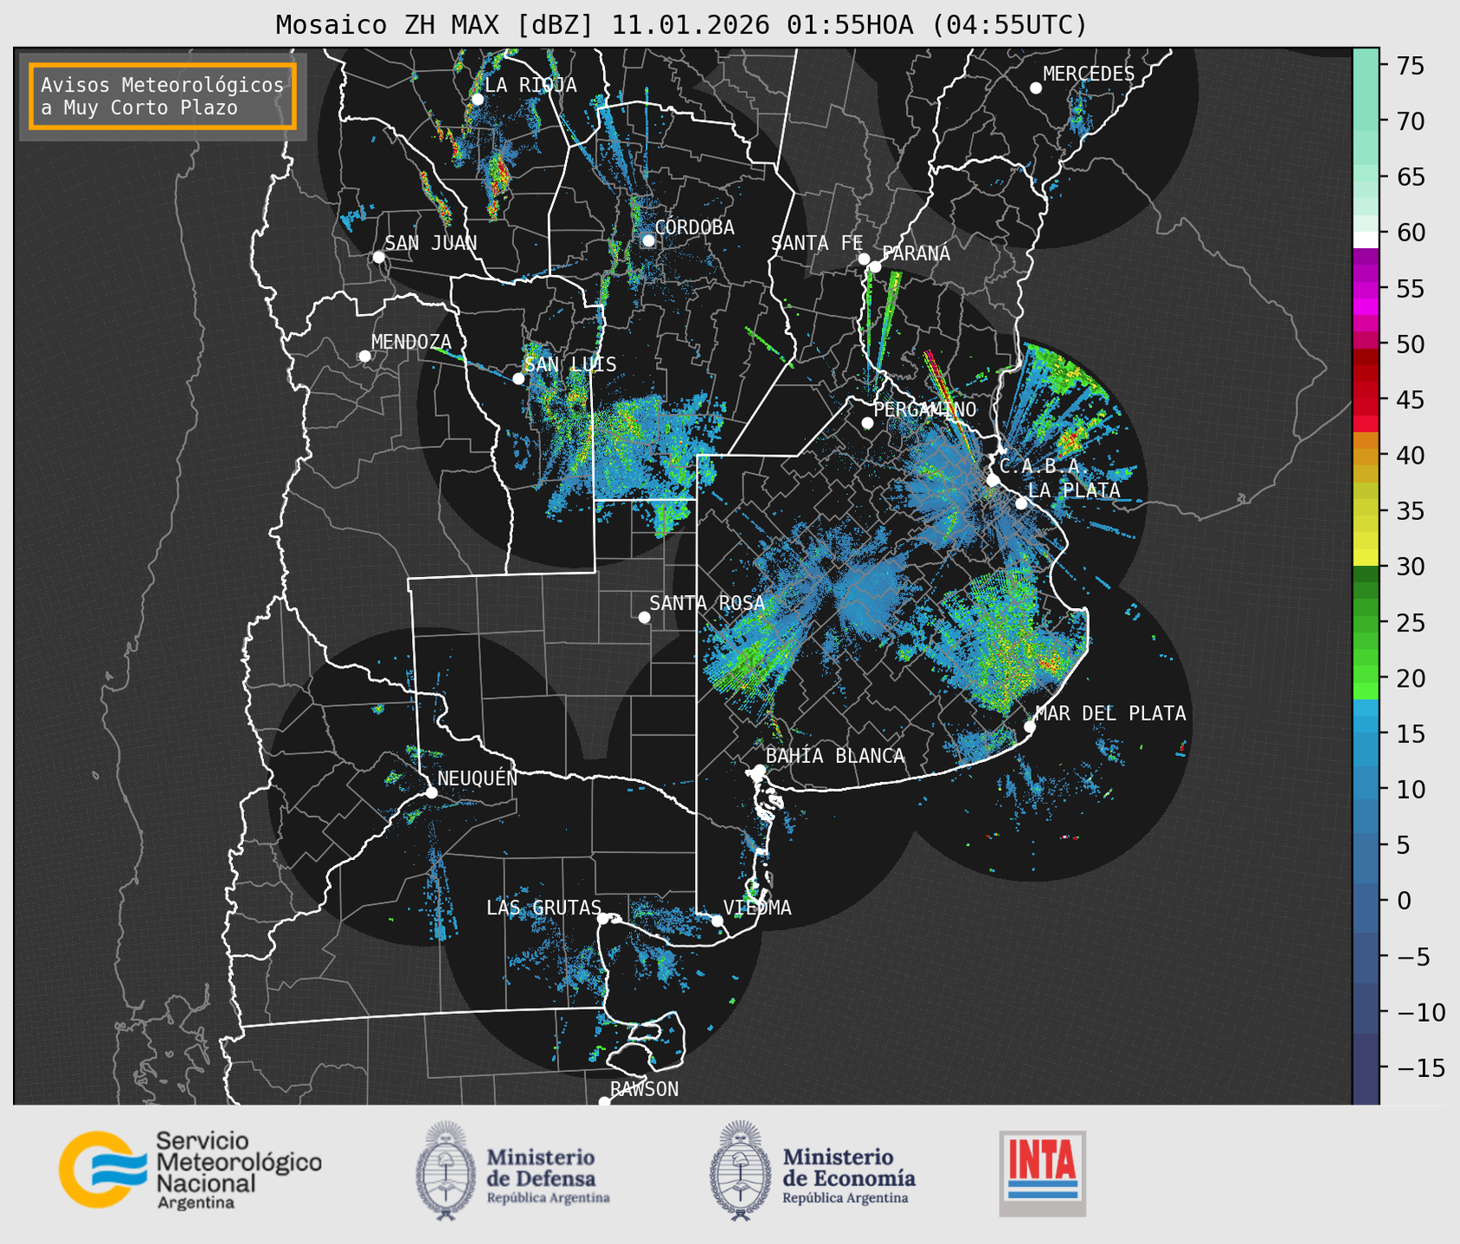Click the SANTA ROSA city marker dot
Viewport: 1460px width, 1244px height.
644,618
